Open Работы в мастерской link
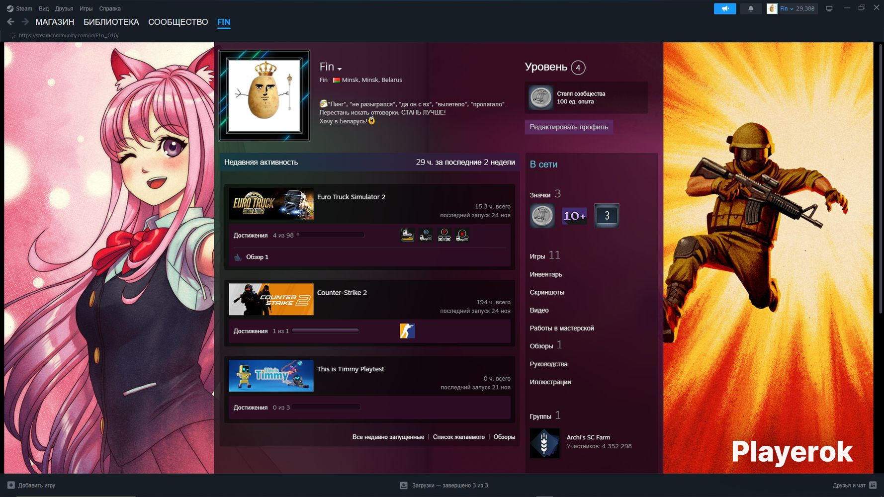The height and width of the screenshot is (497, 884). click(562, 328)
